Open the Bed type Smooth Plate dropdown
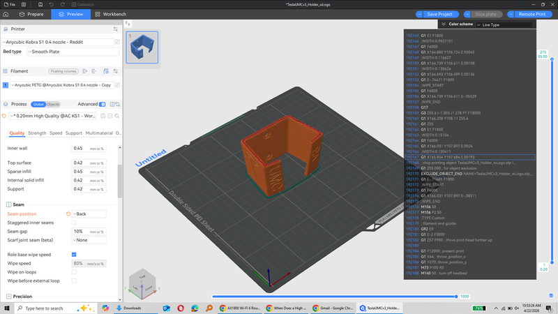The width and height of the screenshot is (558, 314). (x=73, y=51)
